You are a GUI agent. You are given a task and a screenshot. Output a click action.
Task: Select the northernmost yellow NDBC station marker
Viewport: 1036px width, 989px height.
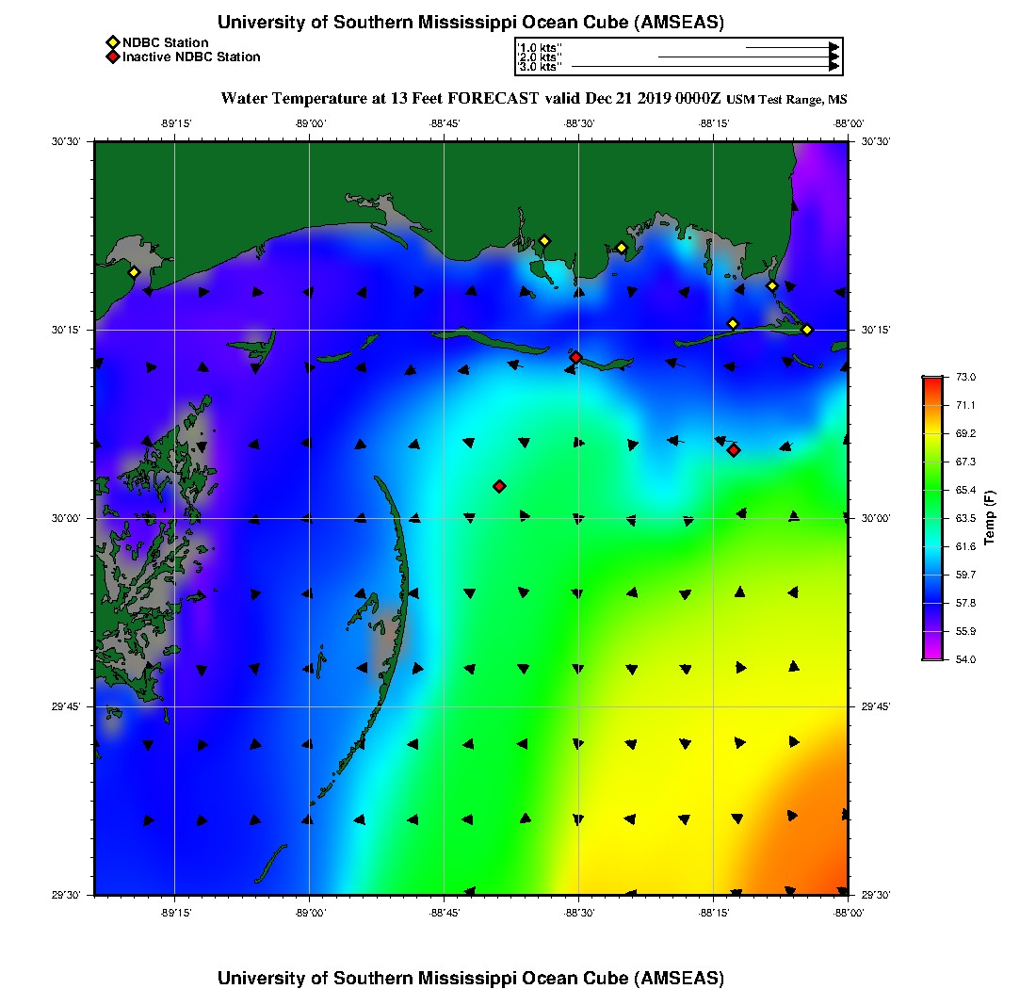click(x=543, y=240)
